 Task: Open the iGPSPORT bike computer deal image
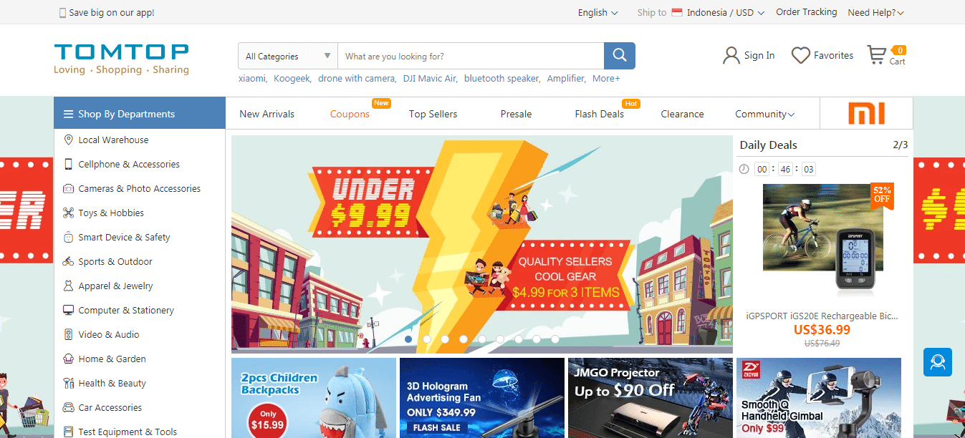click(822, 240)
